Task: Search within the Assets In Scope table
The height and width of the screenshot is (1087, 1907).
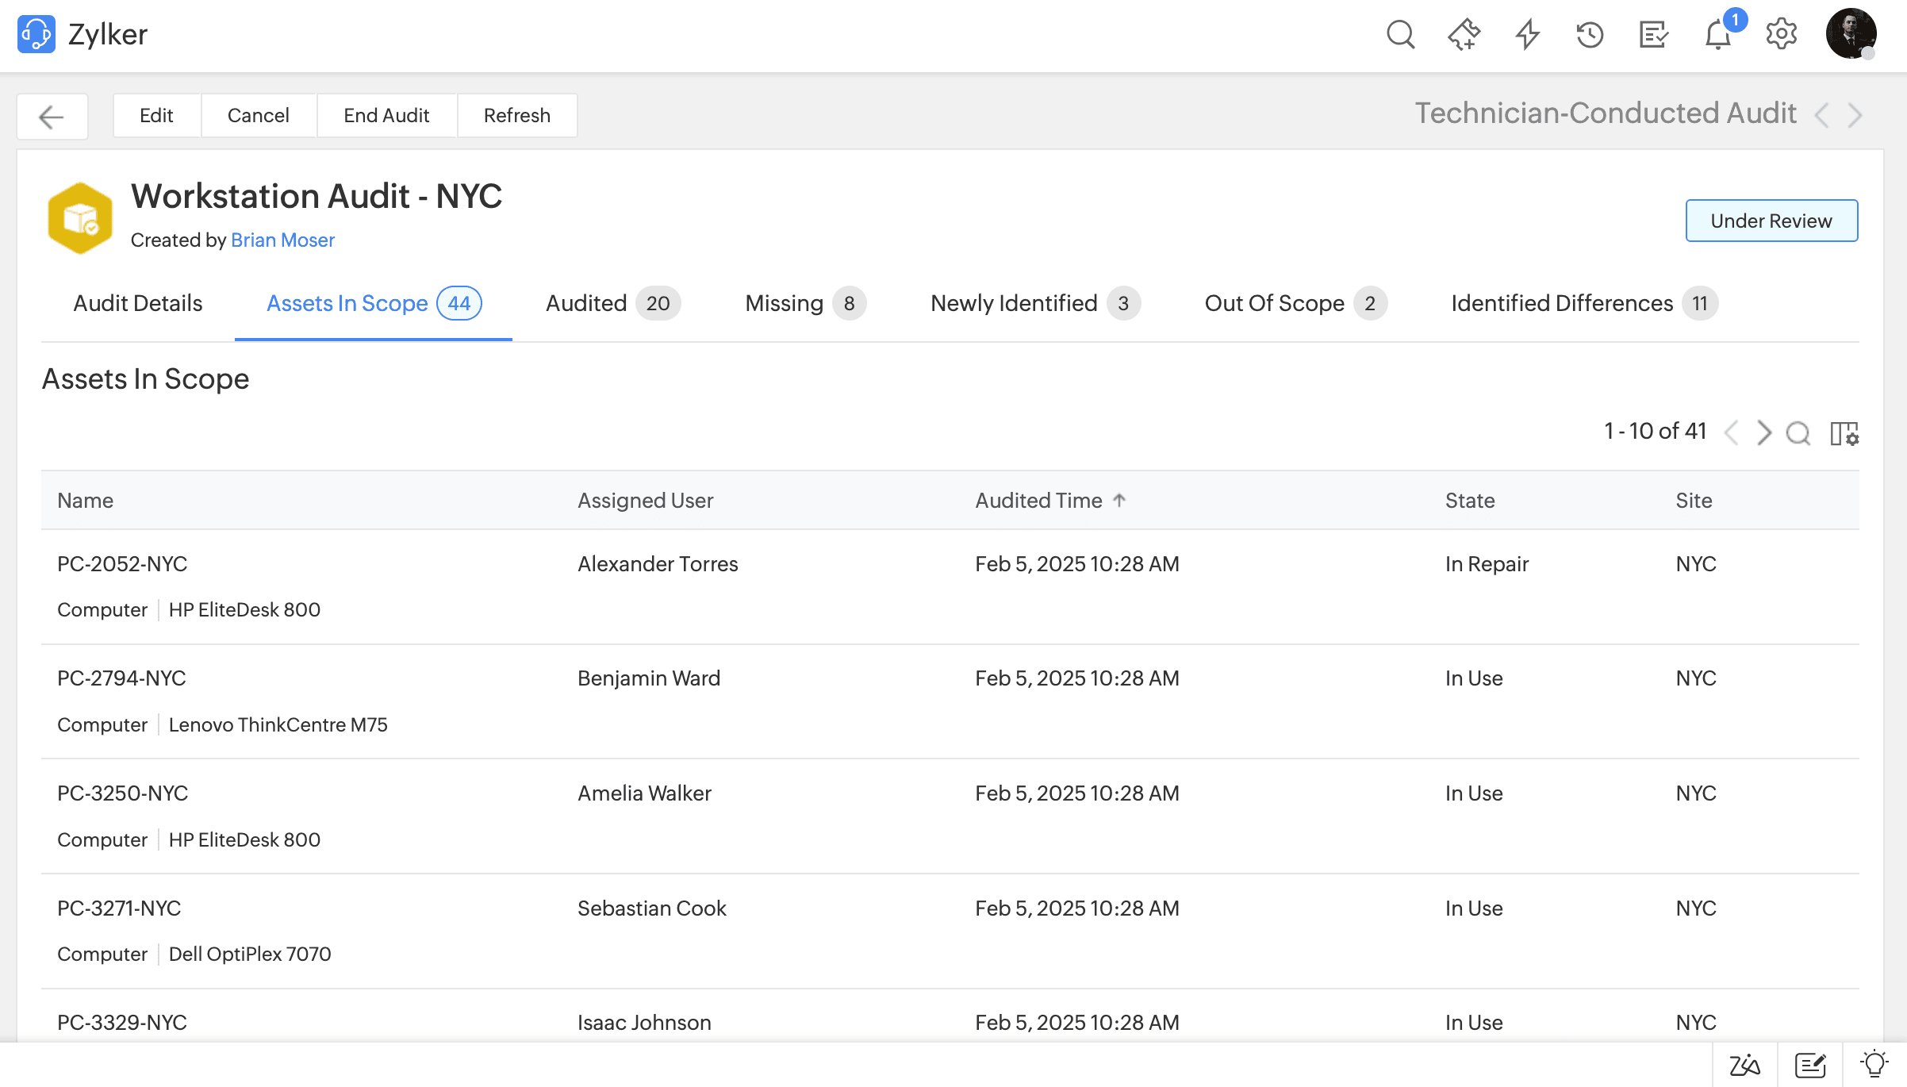Action: coord(1798,433)
